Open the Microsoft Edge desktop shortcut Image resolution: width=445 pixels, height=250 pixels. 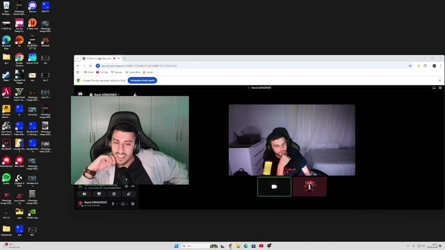point(6,42)
